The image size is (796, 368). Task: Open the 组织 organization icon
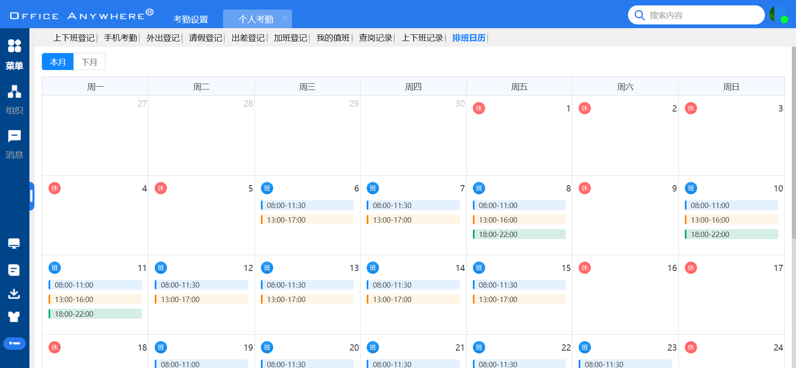point(15,92)
